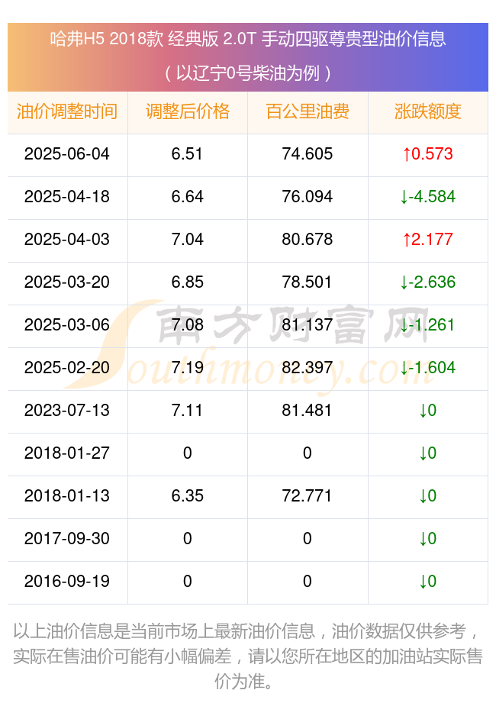The height and width of the screenshot is (703, 496).
Task: Click the 百公里油费 column header
Action: [x=308, y=112]
